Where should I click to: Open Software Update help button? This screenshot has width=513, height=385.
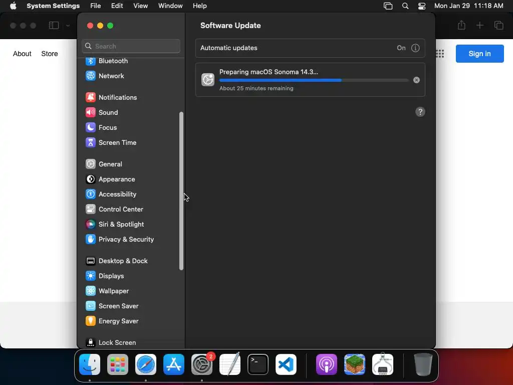click(420, 112)
